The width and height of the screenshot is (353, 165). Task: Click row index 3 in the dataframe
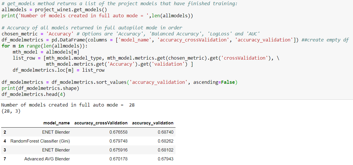pos(5,150)
